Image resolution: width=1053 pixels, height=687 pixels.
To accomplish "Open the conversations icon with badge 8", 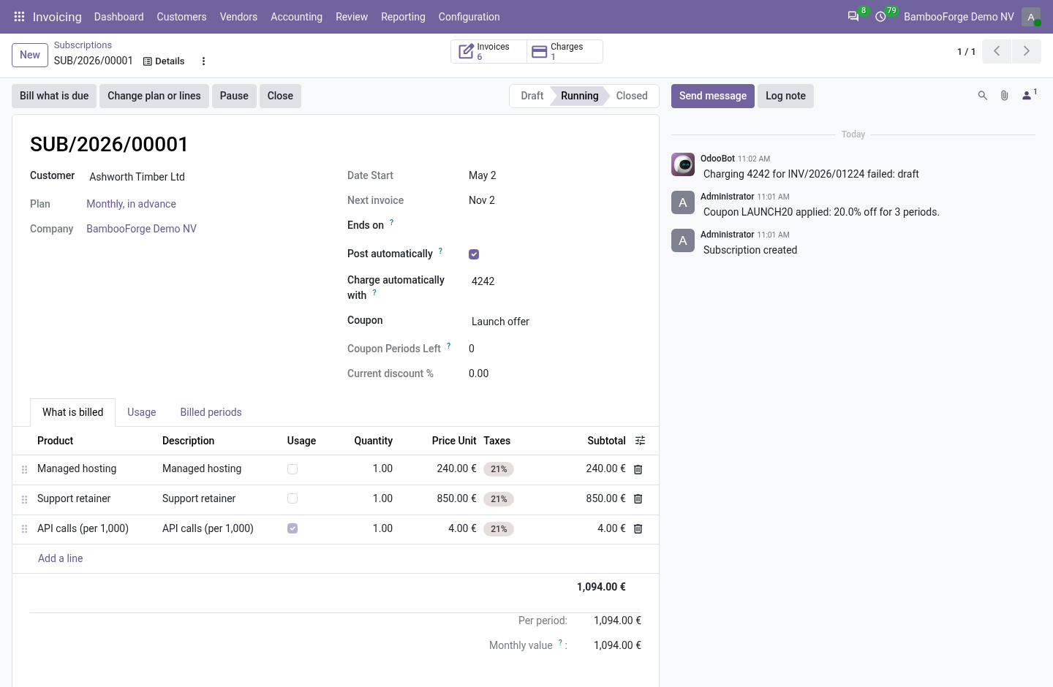I will click(x=853, y=16).
